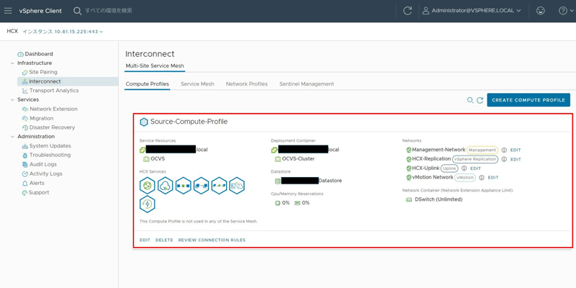
Task: Collapse the Services section
Action: click(12, 99)
